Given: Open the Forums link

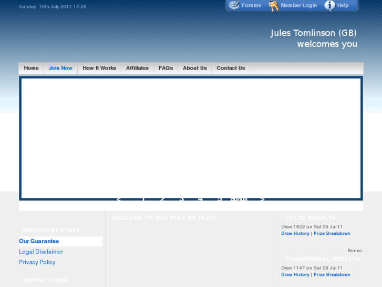Looking at the screenshot, I should tap(251, 5).
